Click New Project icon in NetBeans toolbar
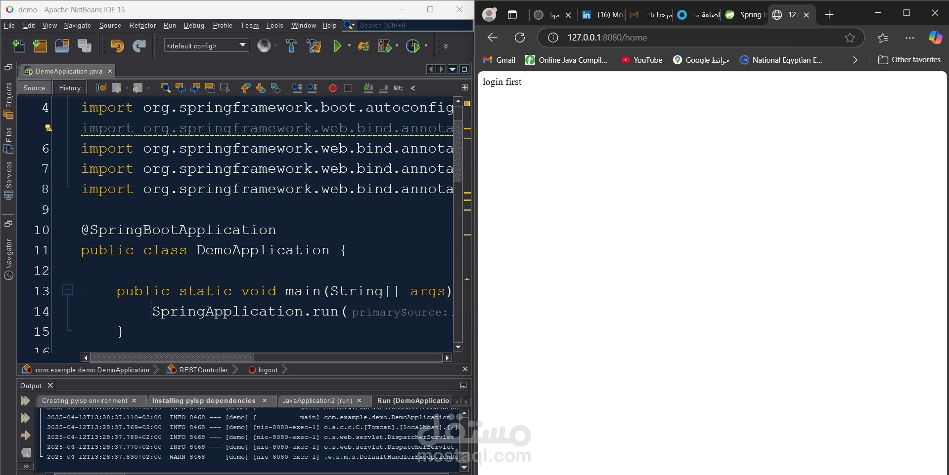949x475 pixels. click(x=40, y=46)
